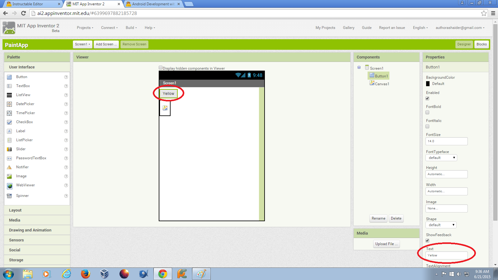Select the Spinner palette icon
The image size is (498, 280).
click(x=9, y=196)
